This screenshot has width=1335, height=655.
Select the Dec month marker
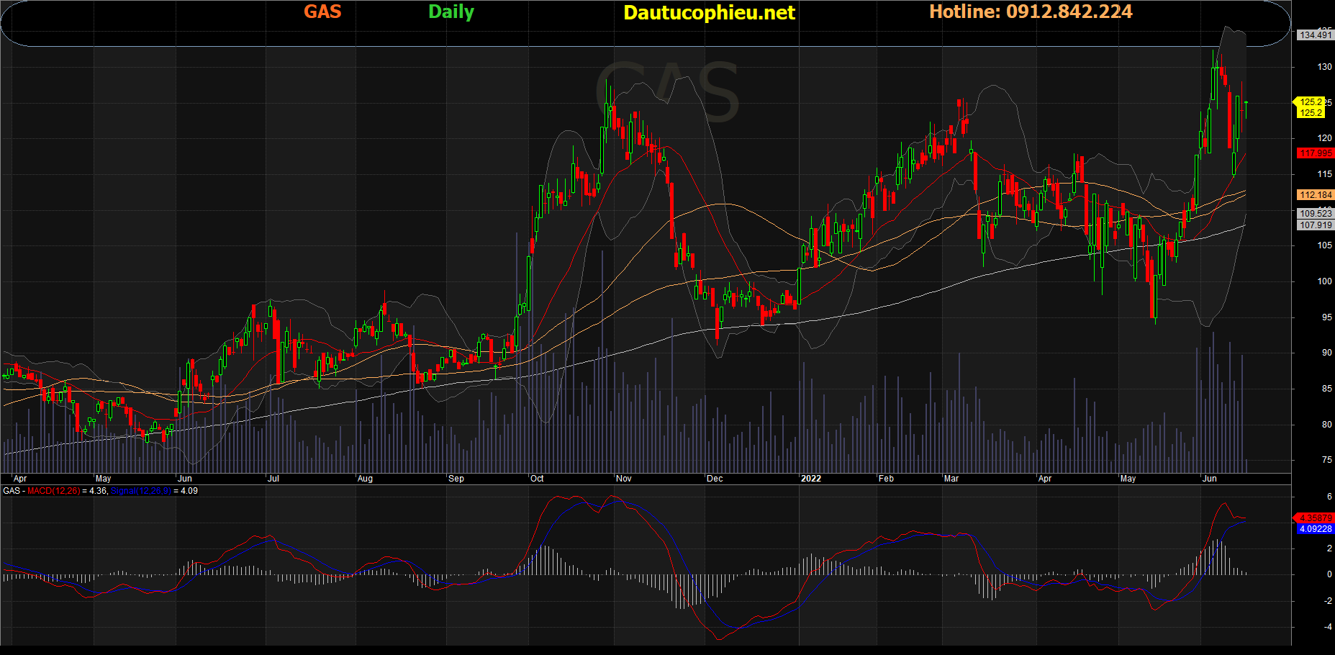point(715,479)
